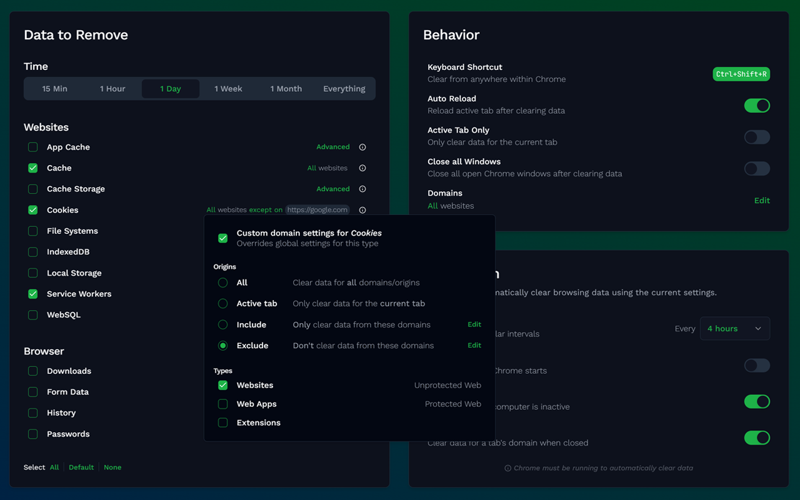The height and width of the screenshot is (500, 800).
Task: Select the Include origins radio button
Action: 222,325
